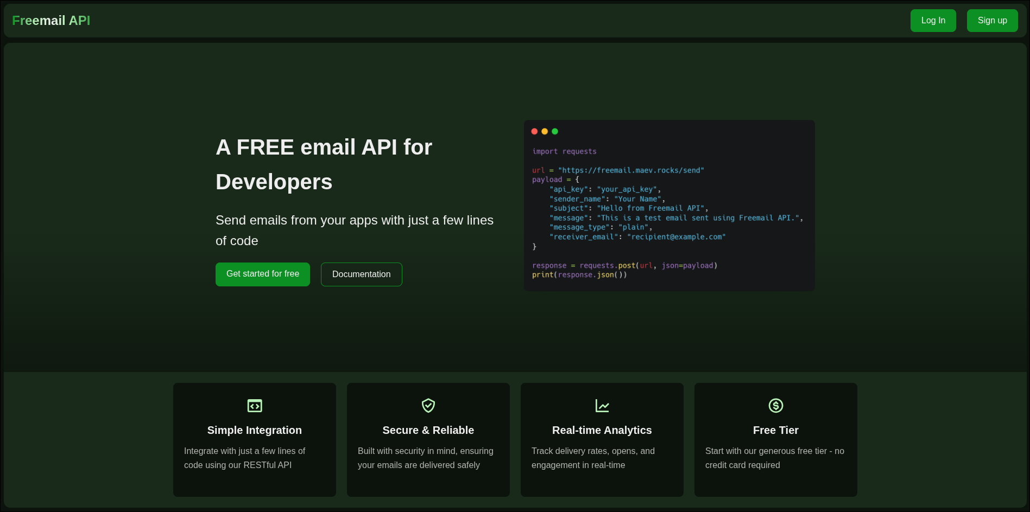This screenshot has width=1030, height=512.
Task: Click the green dot in code window
Action: coord(555,131)
